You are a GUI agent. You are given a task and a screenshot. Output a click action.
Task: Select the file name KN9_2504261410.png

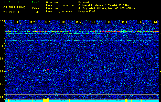point(14,7)
